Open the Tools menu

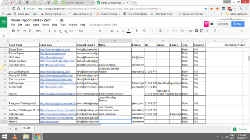63,25
